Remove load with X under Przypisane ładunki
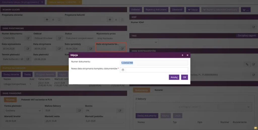This screenshot has width=258, height=130. pyautogui.click(x=116, y=20)
